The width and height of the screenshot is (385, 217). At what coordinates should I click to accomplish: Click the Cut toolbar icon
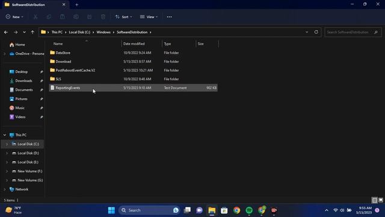[x=35, y=17]
